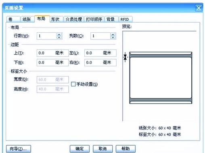Screen dimensions: 205x153
Task: Click the 列数 value field
Action: click(100, 36)
